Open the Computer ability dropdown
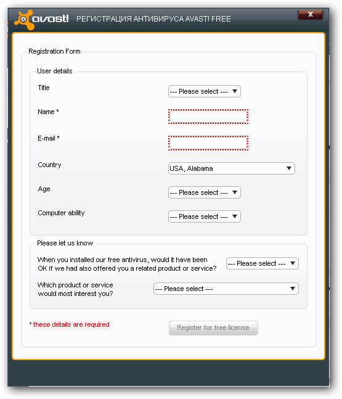This screenshot has height=399, width=342. [x=205, y=216]
